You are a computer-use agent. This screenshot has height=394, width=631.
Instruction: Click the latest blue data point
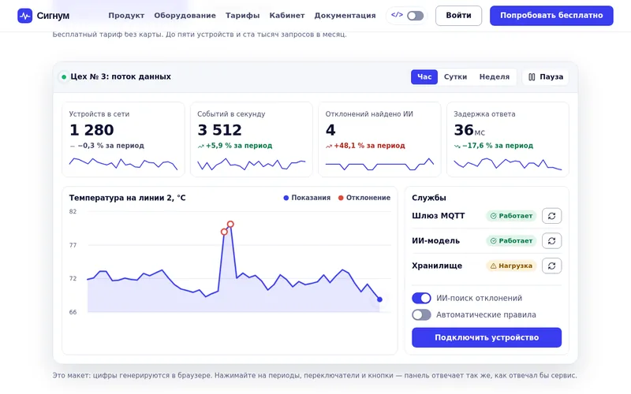point(379,299)
